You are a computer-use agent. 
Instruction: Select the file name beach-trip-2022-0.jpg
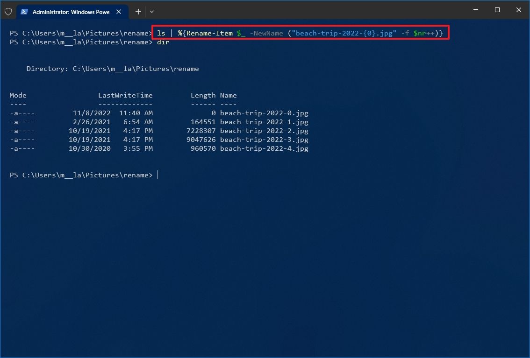click(x=264, y=113)
